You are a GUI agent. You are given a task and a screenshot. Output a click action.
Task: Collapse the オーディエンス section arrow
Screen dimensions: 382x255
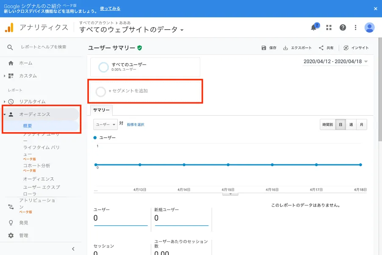(x=4, y=114)
